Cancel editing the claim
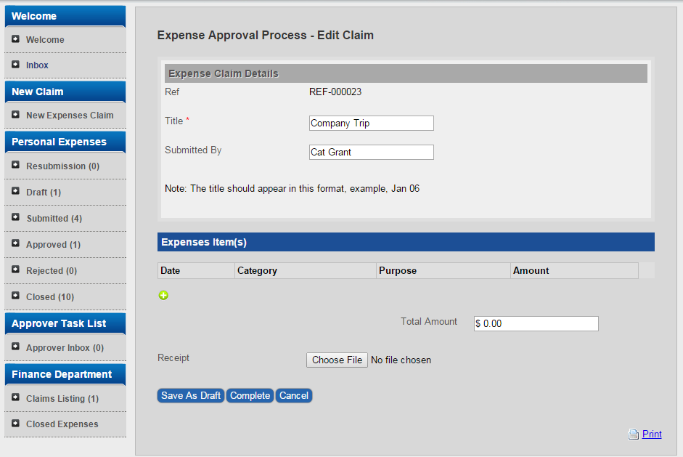Viewport: 683px width, 457px height. point(294,395)
